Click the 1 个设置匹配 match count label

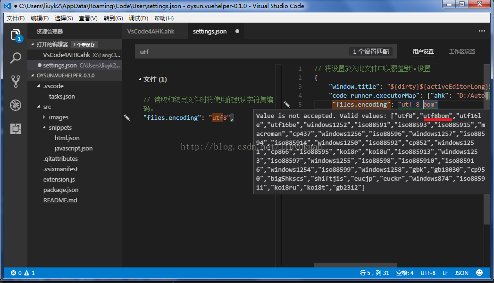click(x=371, y=51)
